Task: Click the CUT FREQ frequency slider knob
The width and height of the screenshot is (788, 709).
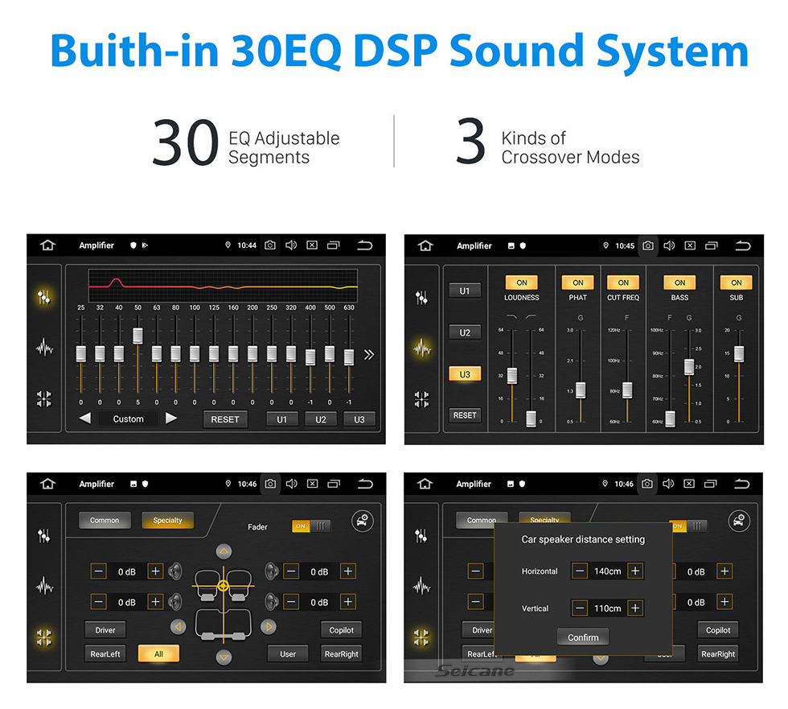Action: [x=627, y=390]
